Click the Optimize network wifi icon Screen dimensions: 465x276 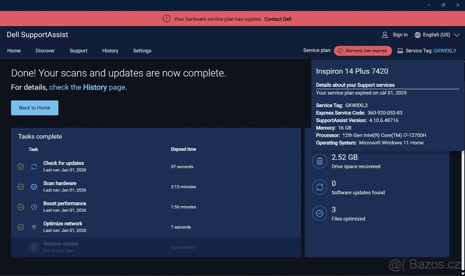[x=34, y=227]
